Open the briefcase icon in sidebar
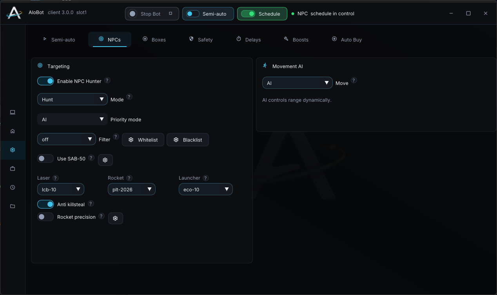This screenshot has height=295, width=497. coord(13,169)
